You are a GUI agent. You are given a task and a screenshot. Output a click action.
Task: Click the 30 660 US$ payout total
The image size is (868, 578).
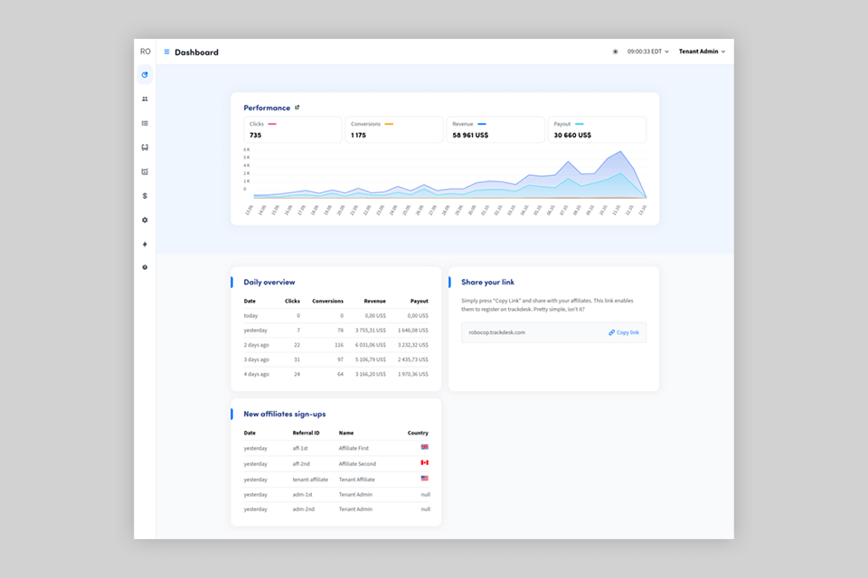pyautogui.click(x=572, y=135)
